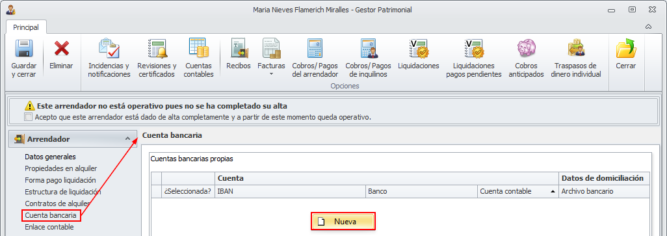Viewport: 667px width, 236px height.
Task: Open Cobros/Pagos del arrendador calculator icon
Action: (x=315, y=48)
